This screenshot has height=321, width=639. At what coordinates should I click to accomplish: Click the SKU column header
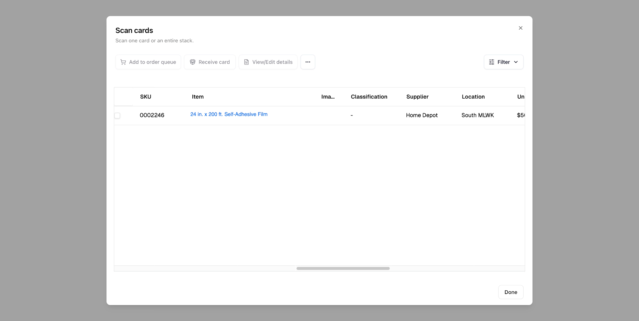146,97
